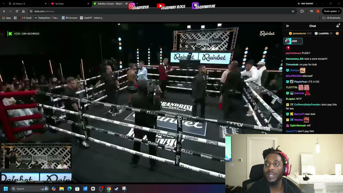Close the Home / X tab
Screen dimensions: 343x193
click(x=46, y=4)
